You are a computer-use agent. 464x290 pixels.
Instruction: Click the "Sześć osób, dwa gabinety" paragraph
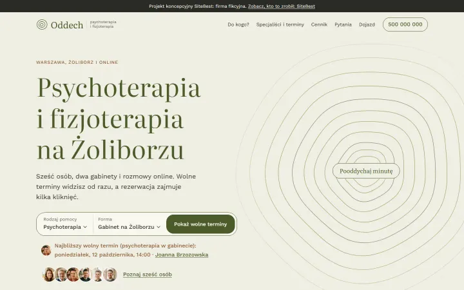pyautogui.click(x=116, y=187)
